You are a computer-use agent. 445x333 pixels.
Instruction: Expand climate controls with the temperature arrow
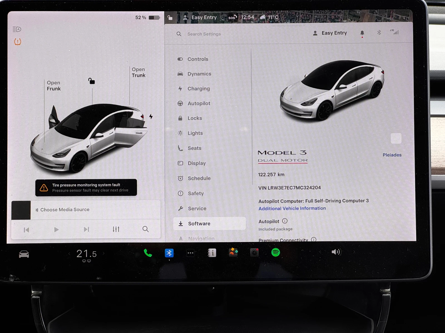[x=104, y=253]
